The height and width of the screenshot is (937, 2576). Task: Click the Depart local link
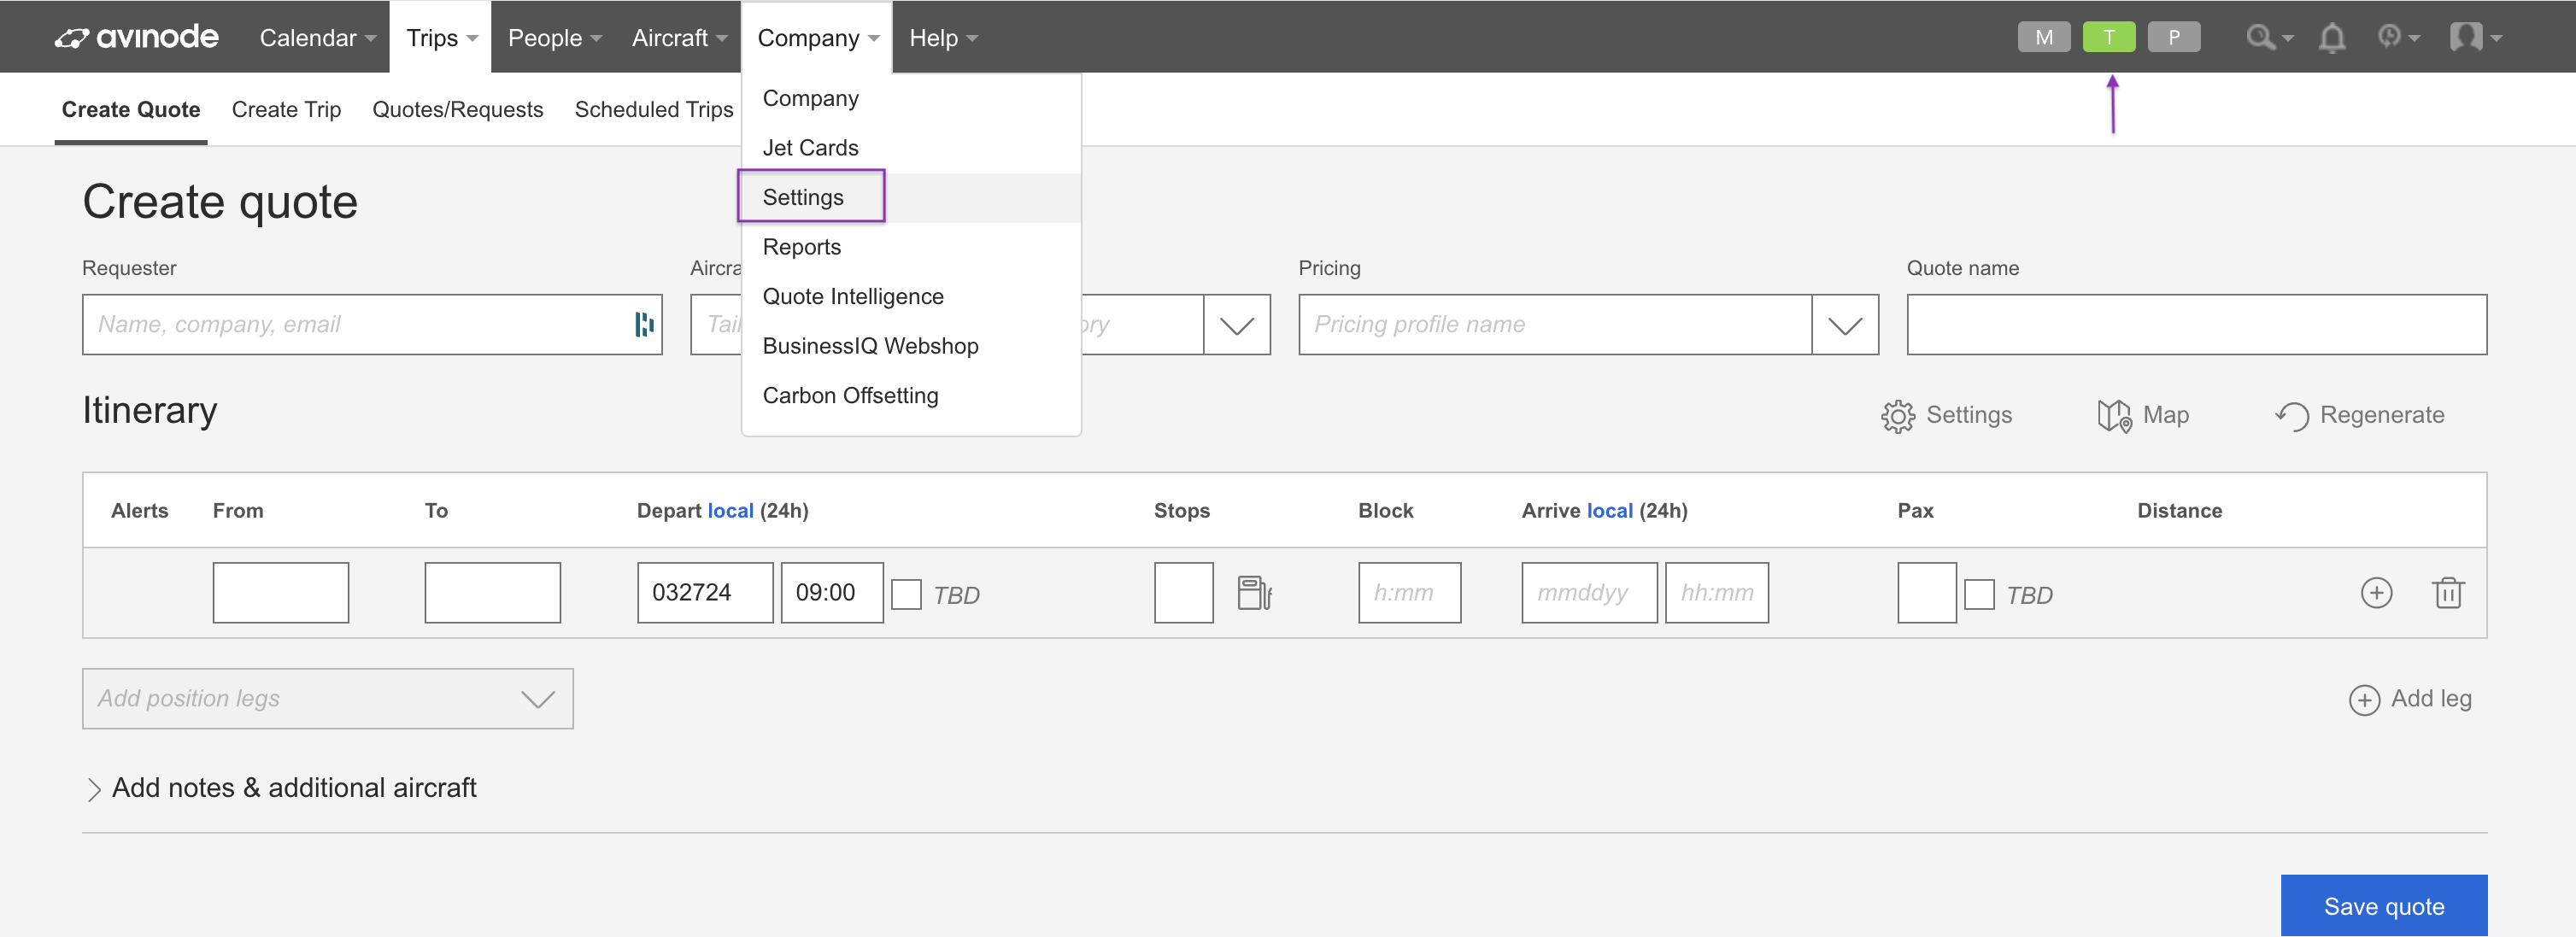(x=730, y=511)
